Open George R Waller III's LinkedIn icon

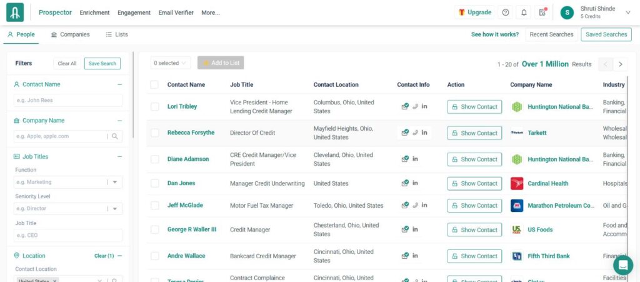[415, 229]
